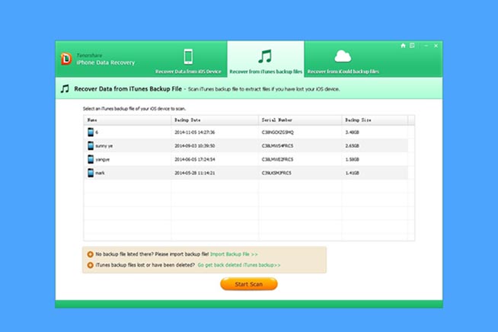
Task: Close the iPhone Data Recovery window
Action: click(x=436, y=46)
